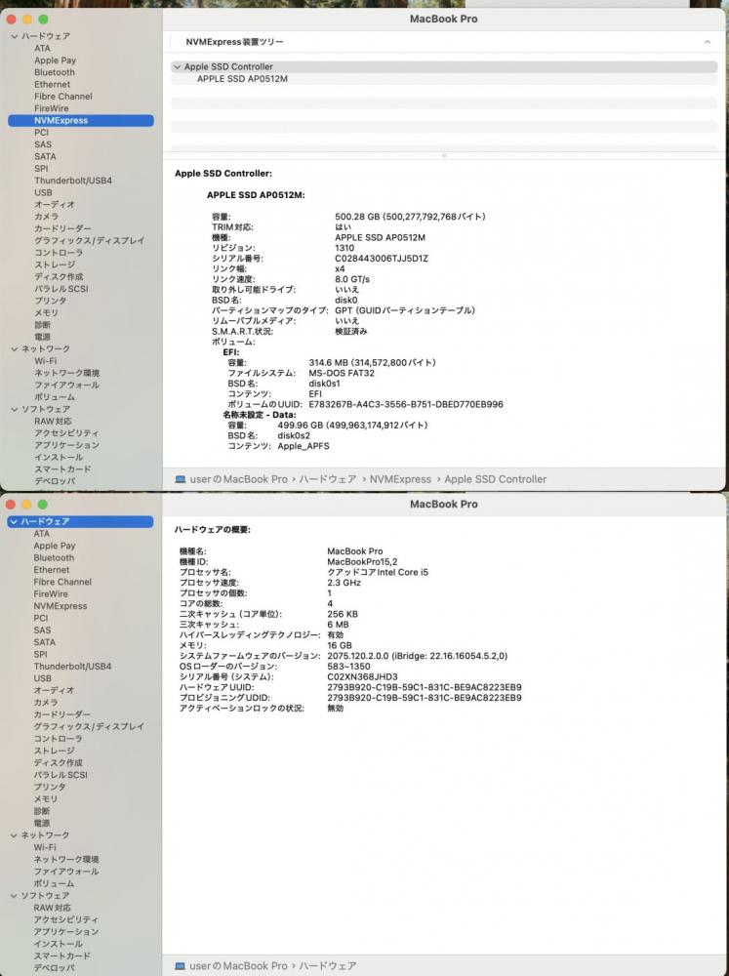The height and width of the screenshot is (976, 729).
Task: Select NVMExpress in bottom window sidebar
Action: pyautogui.click(x=61, y=606)
